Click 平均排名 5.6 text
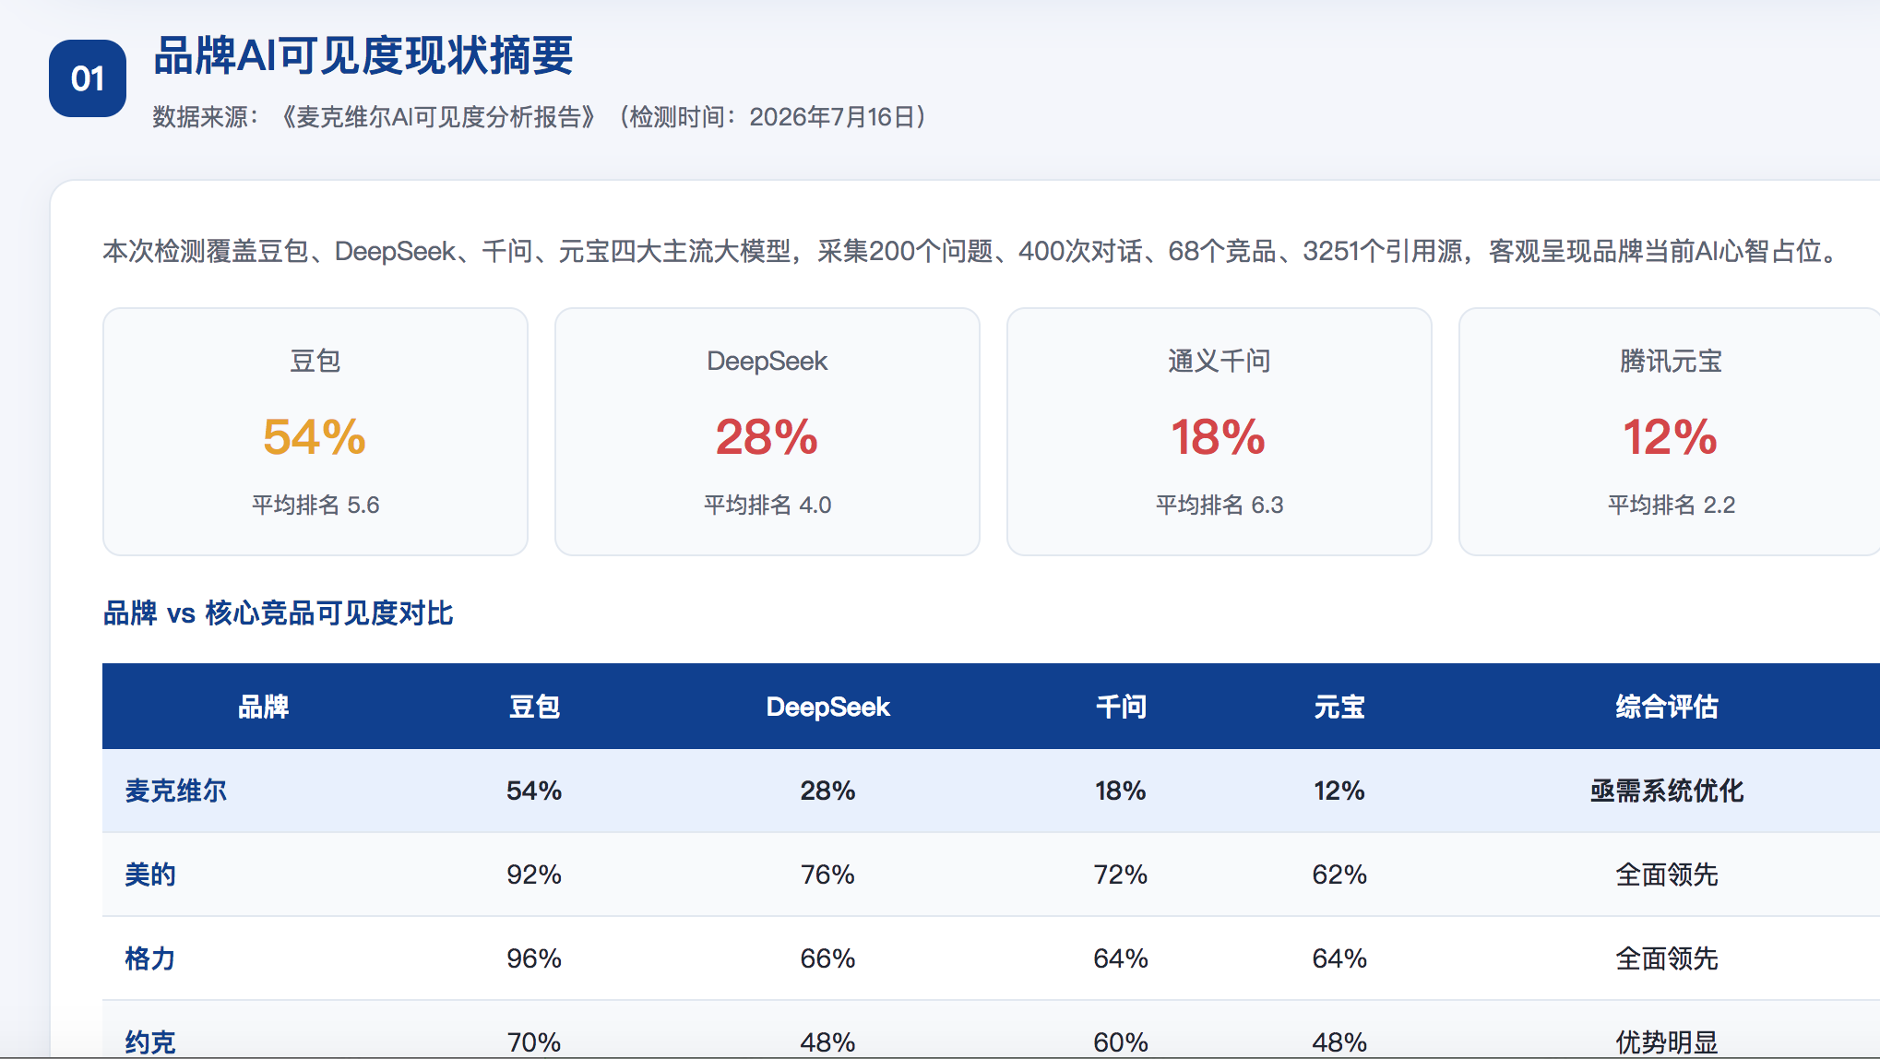 (315, 505)
